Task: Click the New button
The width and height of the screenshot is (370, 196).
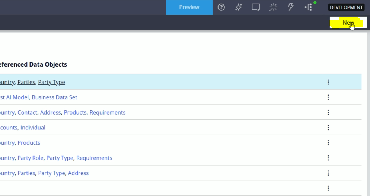Action: pos(348,23)
